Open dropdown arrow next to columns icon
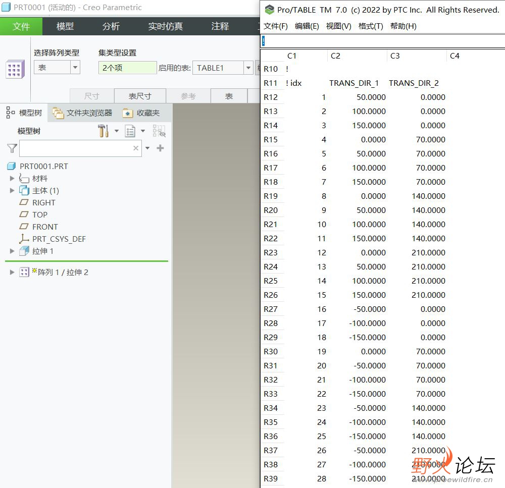 (x=143, y=131)
